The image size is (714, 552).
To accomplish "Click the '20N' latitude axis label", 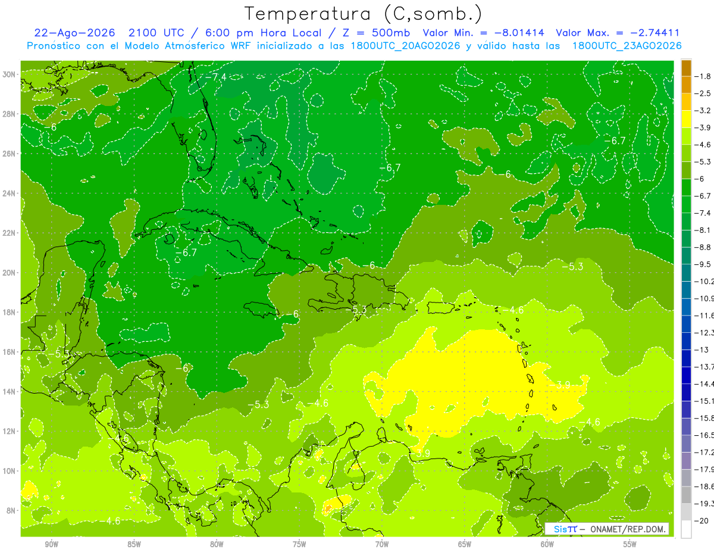I will click(10, 272).
